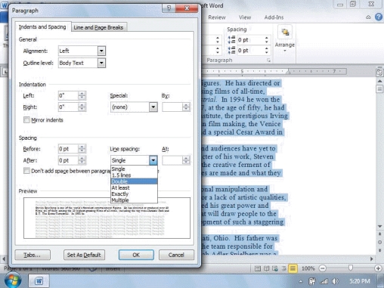The image size is (384, 288).
Task: Click the line spacing At field
Action: tap(172, 160)
